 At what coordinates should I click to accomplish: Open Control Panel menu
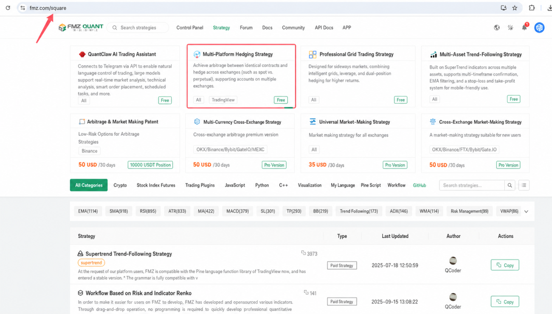pos(190,28)
